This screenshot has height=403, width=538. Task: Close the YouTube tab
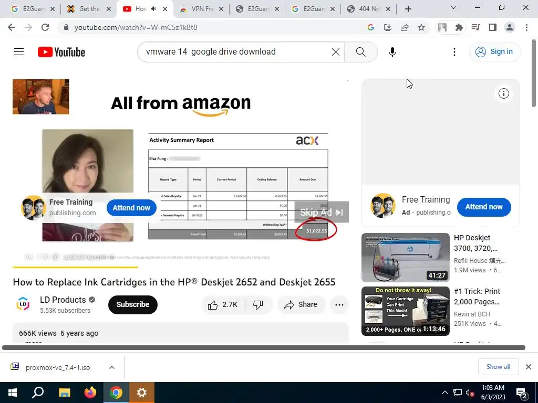(x=165, y=9)
